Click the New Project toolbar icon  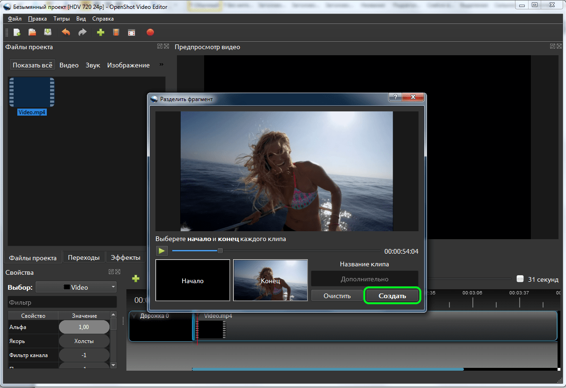(x=17, y=32)
